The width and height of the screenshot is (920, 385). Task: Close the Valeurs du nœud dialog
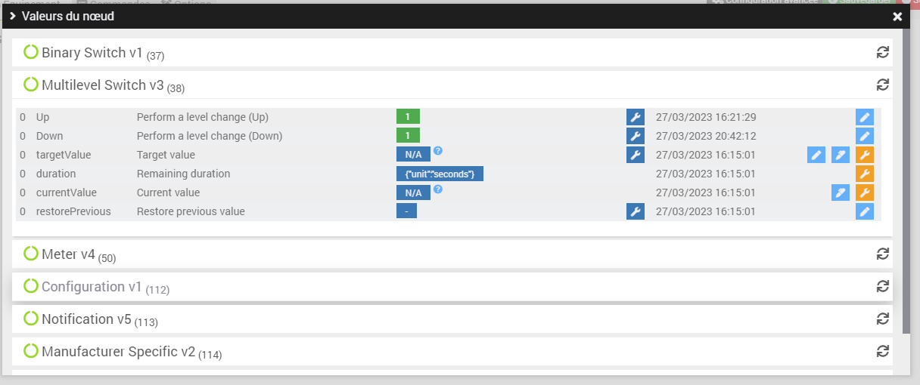click(897, 17)
